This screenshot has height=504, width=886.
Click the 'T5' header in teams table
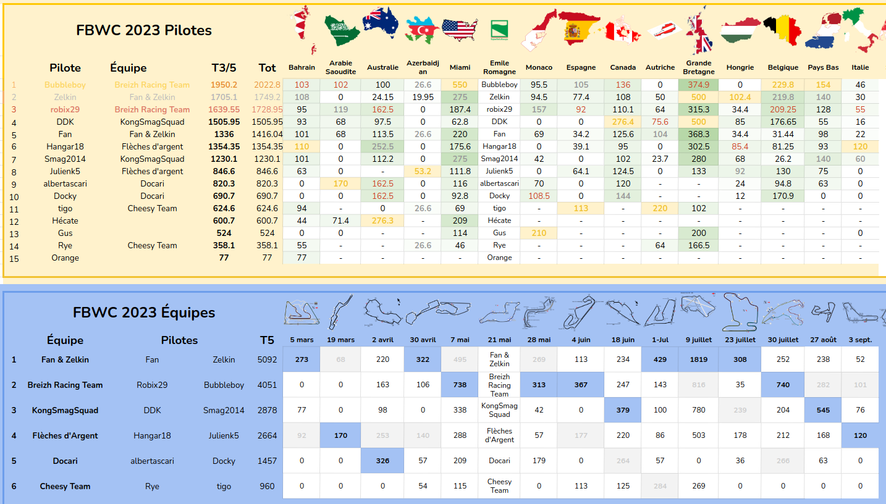pos(267,340)
